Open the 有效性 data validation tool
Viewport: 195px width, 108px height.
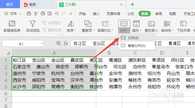[167, 26]
